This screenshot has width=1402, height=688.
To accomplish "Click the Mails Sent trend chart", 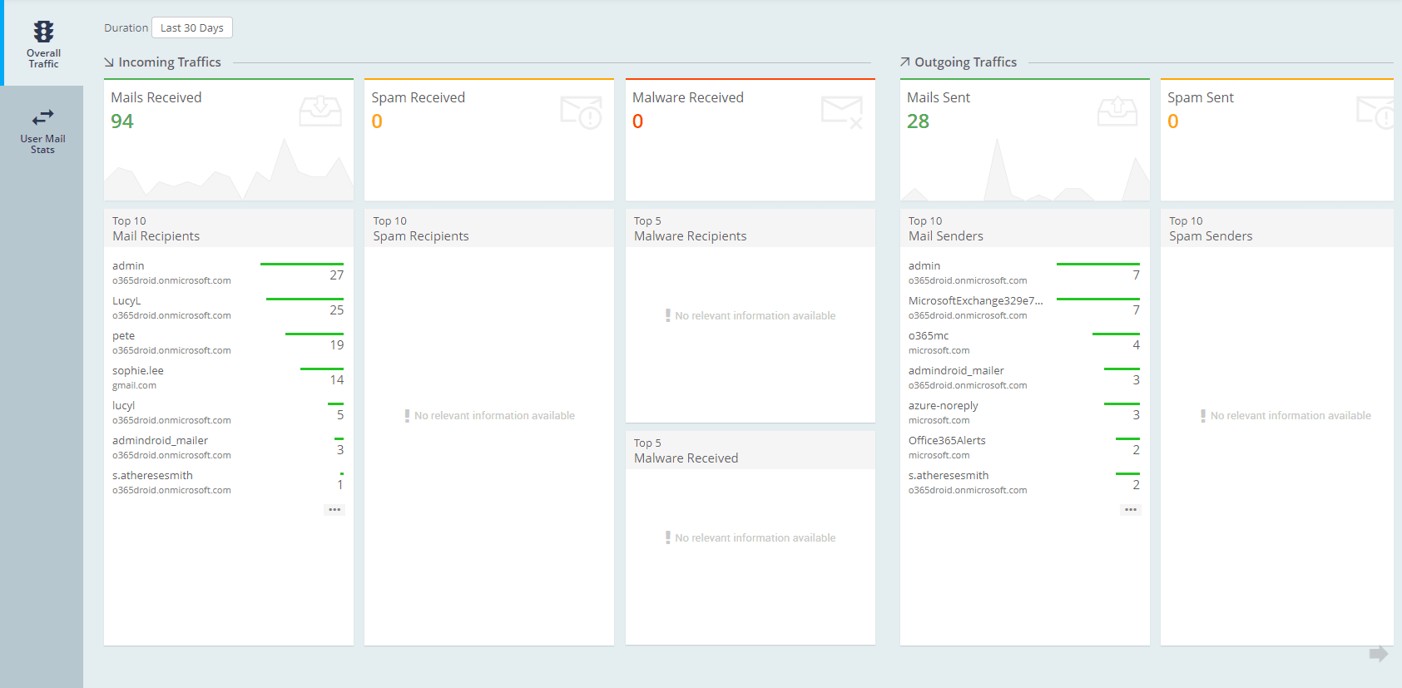I will [1024, 175].
